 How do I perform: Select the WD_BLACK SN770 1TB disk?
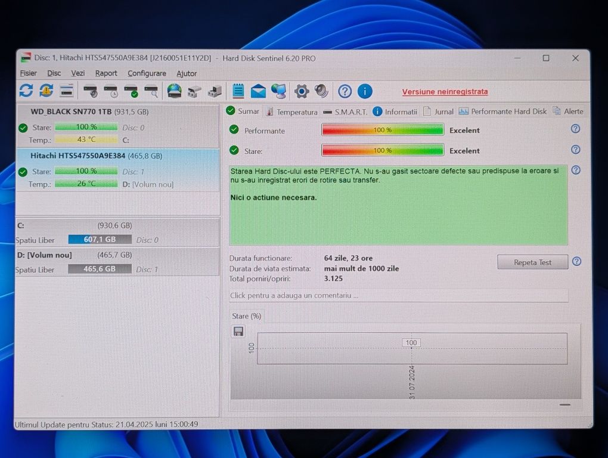point(118,126)
